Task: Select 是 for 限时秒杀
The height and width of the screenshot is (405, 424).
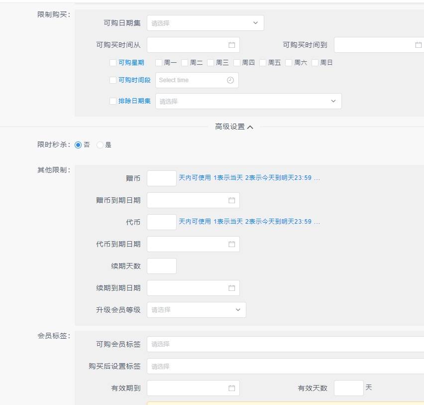Action: coord(100,145)
